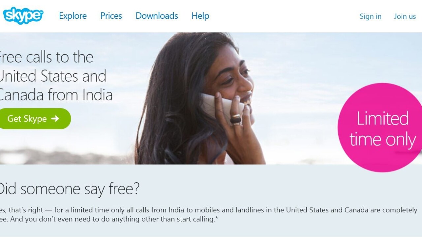The width and height of the screenshot is (422, 237).
Task: Click the pink Limited time only badge
Action: click(x=380, y=127)
